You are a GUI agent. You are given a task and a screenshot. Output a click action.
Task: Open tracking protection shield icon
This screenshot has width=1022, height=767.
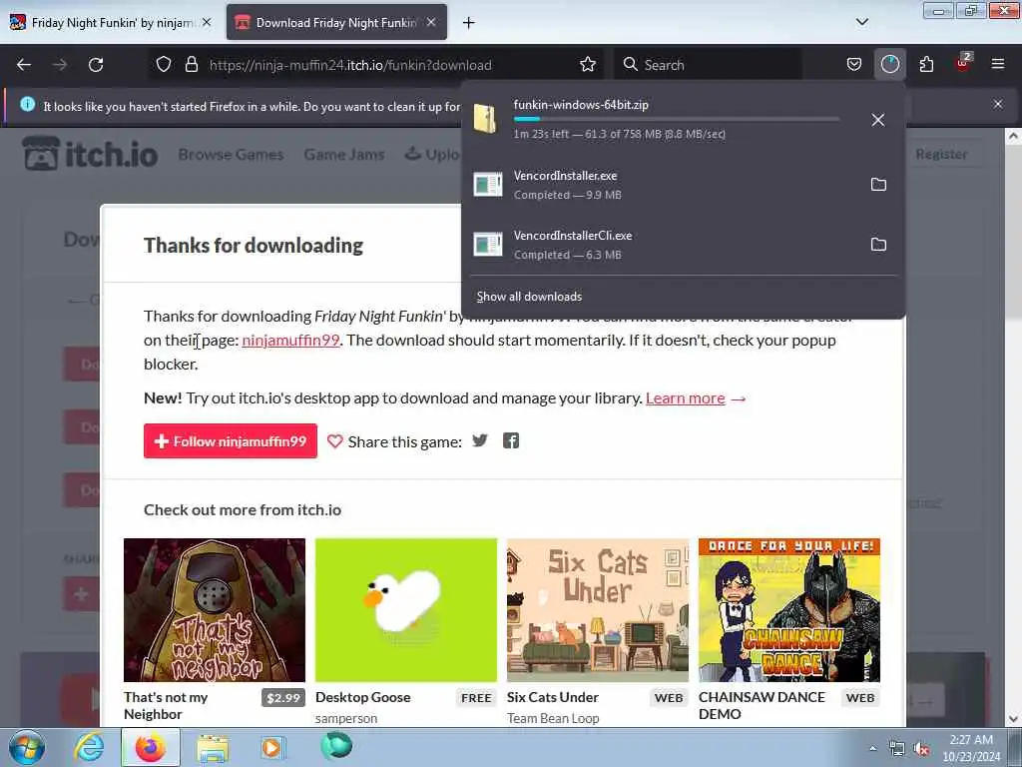164,65
